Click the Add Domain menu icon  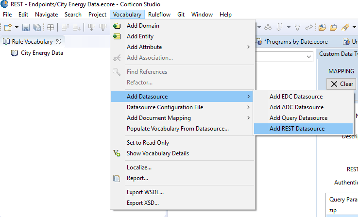coord(117,26)
